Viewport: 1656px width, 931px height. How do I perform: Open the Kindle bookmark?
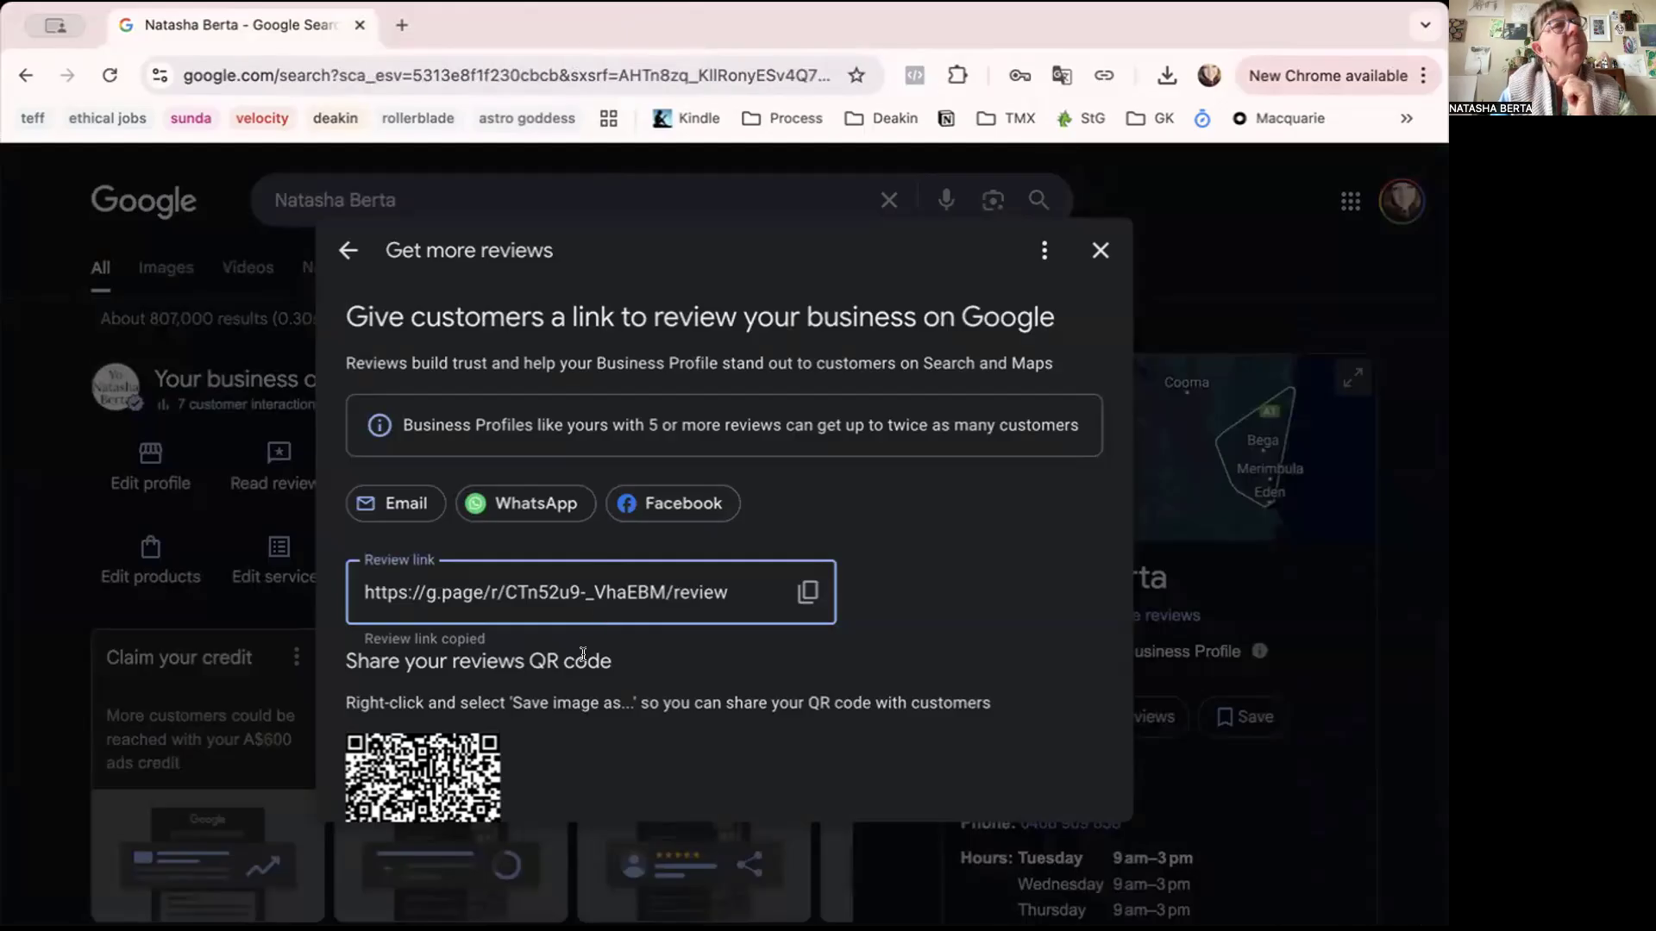[x=687, y=118]
